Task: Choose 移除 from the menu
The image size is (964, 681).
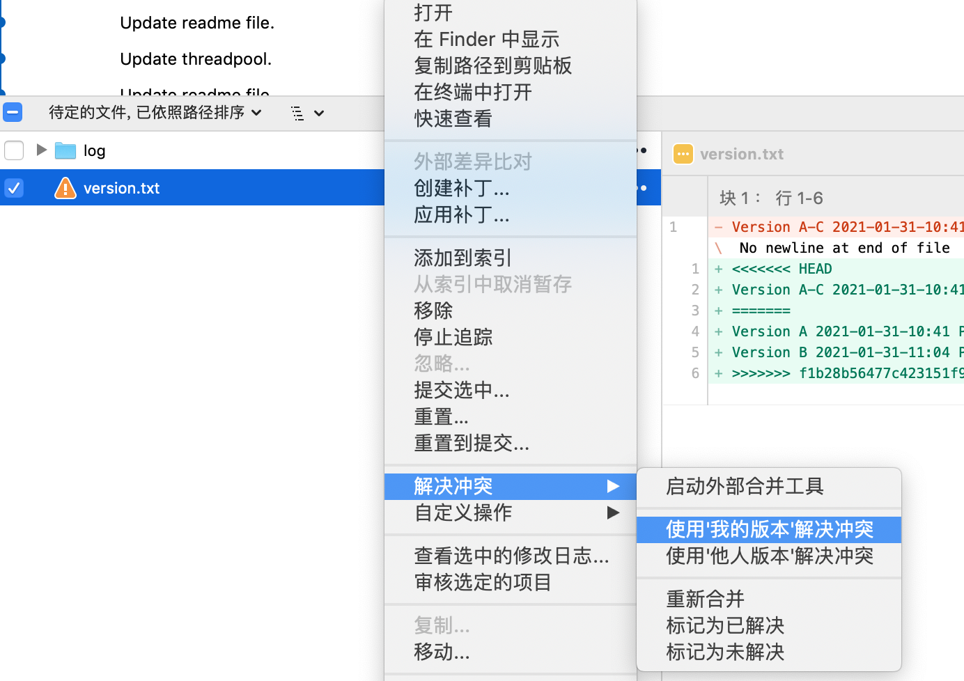Action: 511,311
